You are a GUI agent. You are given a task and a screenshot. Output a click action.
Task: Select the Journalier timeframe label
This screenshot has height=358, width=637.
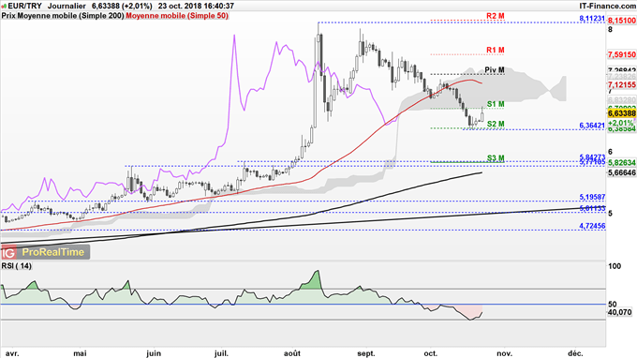[x=67, y=7]
